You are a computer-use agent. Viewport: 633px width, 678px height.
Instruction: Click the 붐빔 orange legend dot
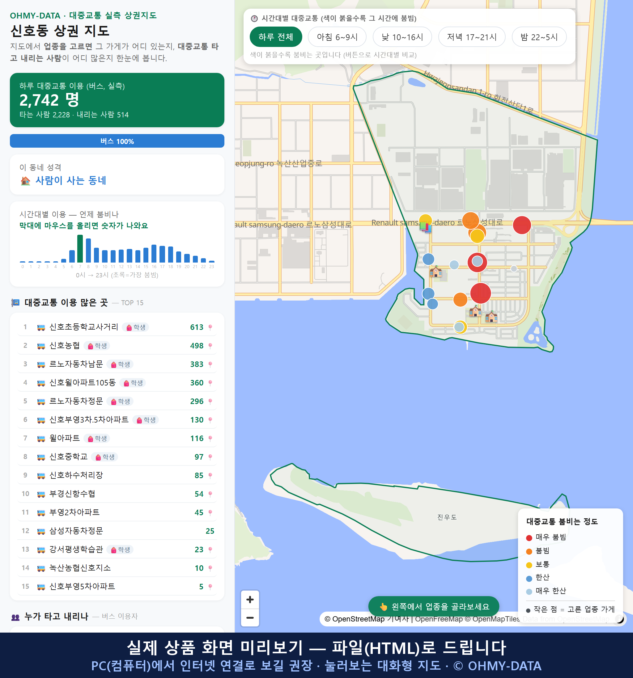coord(529,551)
